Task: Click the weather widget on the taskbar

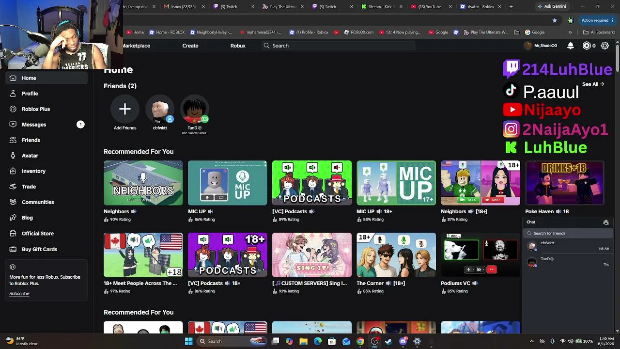Action: (21, 341)
